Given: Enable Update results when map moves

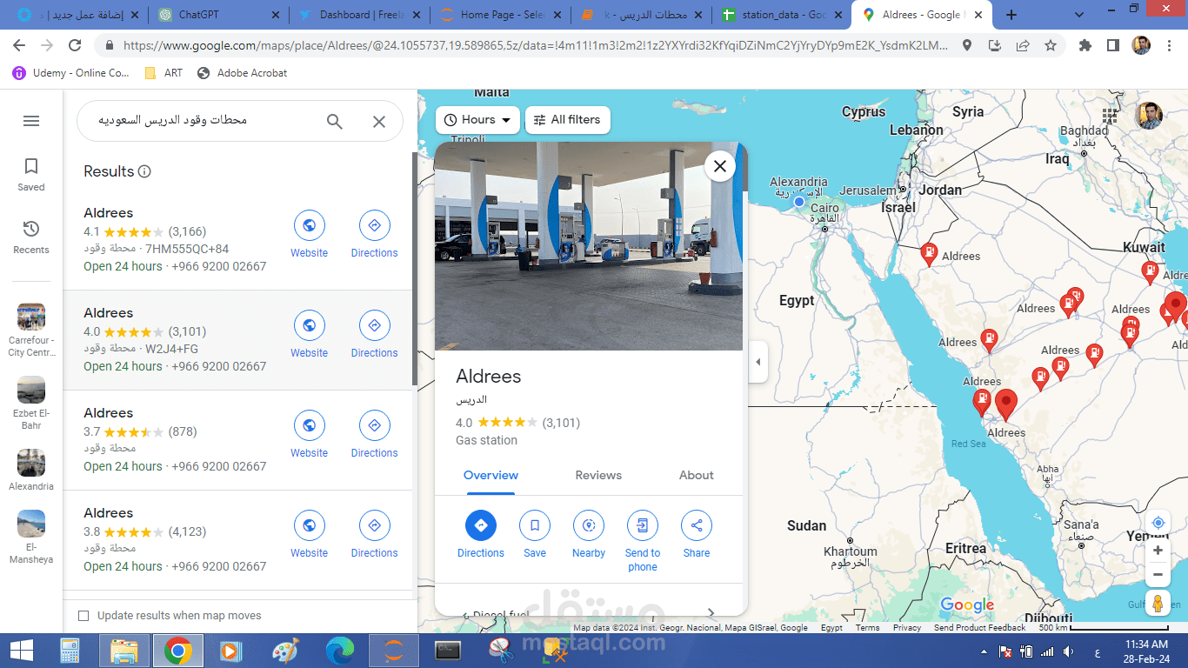Looking at the screenshot, I should [83, 616].
